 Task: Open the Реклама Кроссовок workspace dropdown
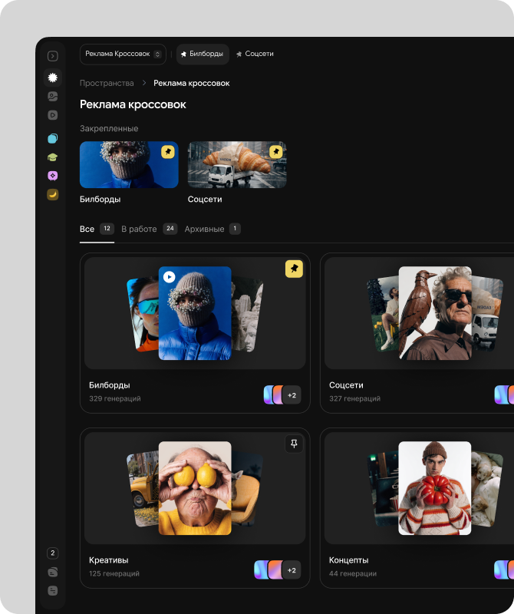pos(123,54)
